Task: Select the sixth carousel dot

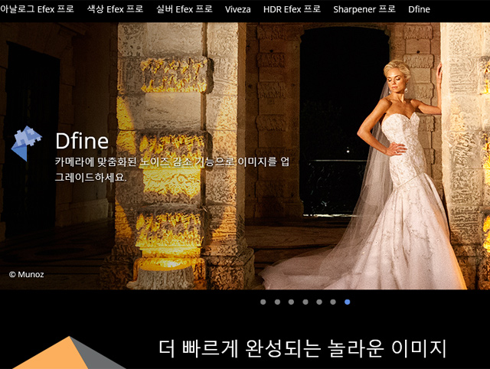Action: click(333, 302)
